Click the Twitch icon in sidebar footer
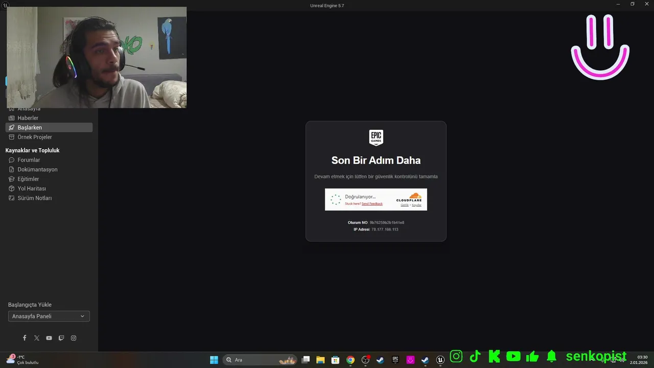 coord(61,338)
